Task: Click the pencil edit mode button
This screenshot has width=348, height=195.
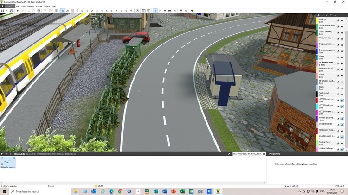Action: tap(10, 6)
